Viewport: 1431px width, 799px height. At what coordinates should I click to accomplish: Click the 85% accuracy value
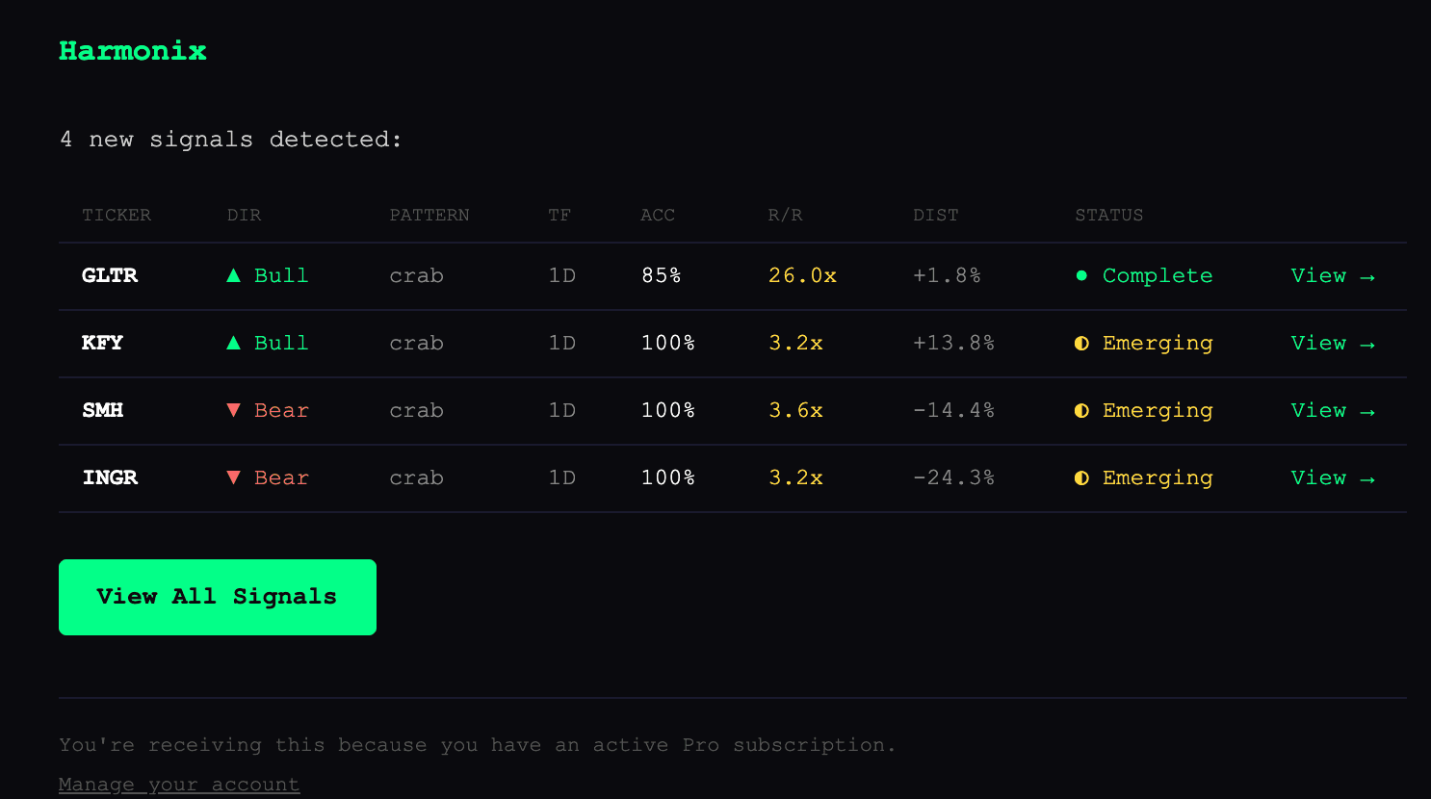point(662,275)
